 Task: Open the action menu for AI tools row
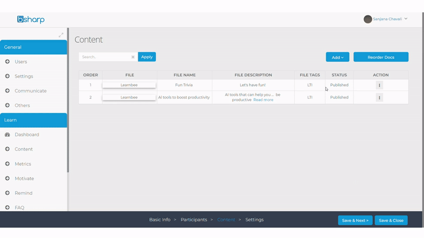pos(379,98)
